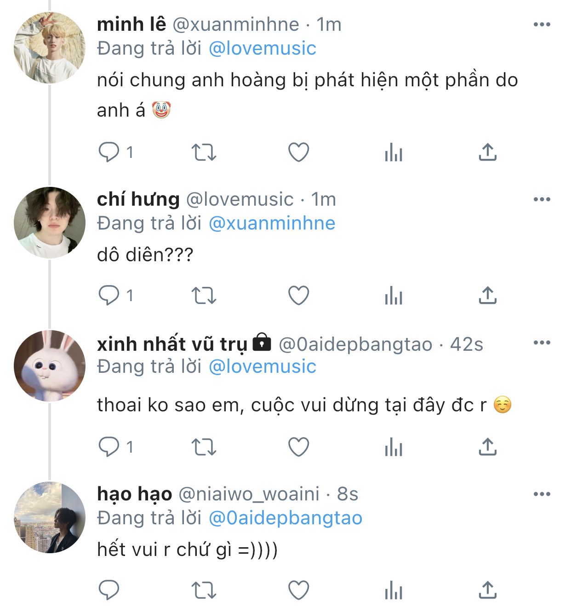Retweet xinh nhất vũ trụ's tweet
The image size is (571, 606).
(203, 447)
